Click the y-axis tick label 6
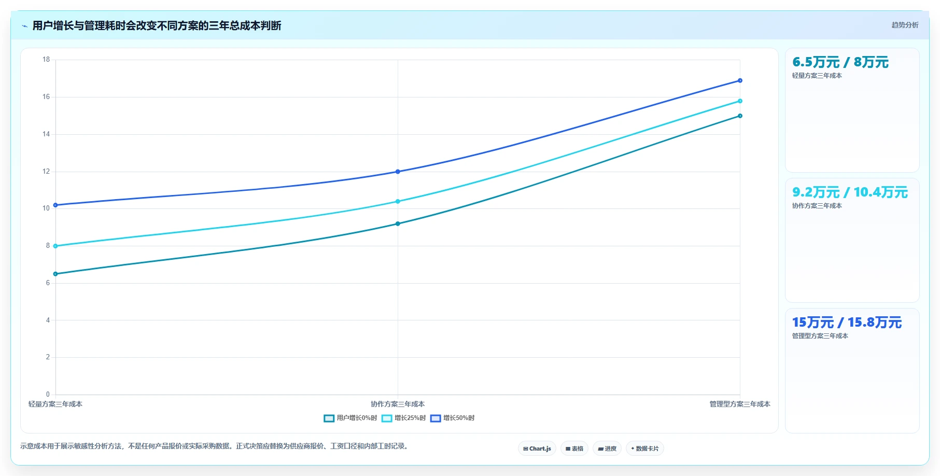 pyautogui.click(x=48, y=283)
